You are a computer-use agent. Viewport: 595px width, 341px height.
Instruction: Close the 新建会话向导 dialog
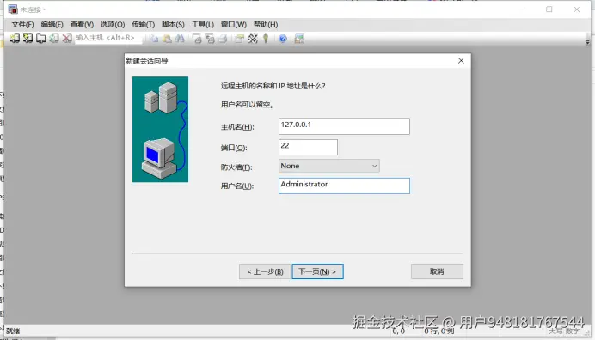[x=461, y=61]
